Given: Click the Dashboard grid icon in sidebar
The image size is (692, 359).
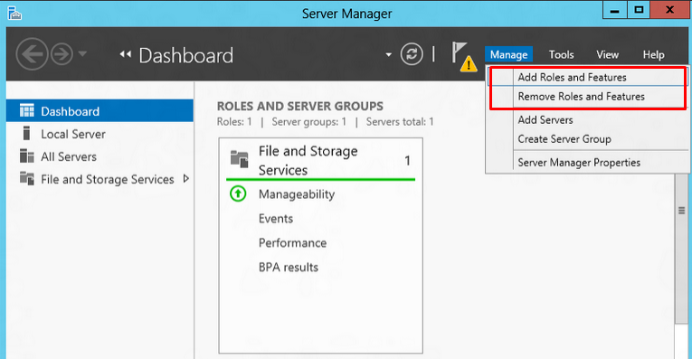Looking at the screenshot, I should [27, 110].
